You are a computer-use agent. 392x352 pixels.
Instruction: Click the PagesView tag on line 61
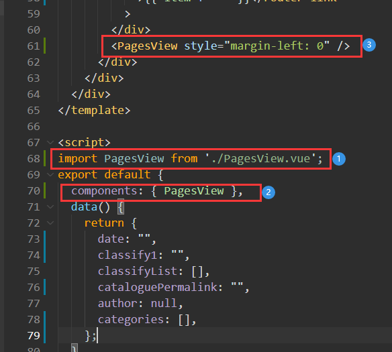coord(147,46)
